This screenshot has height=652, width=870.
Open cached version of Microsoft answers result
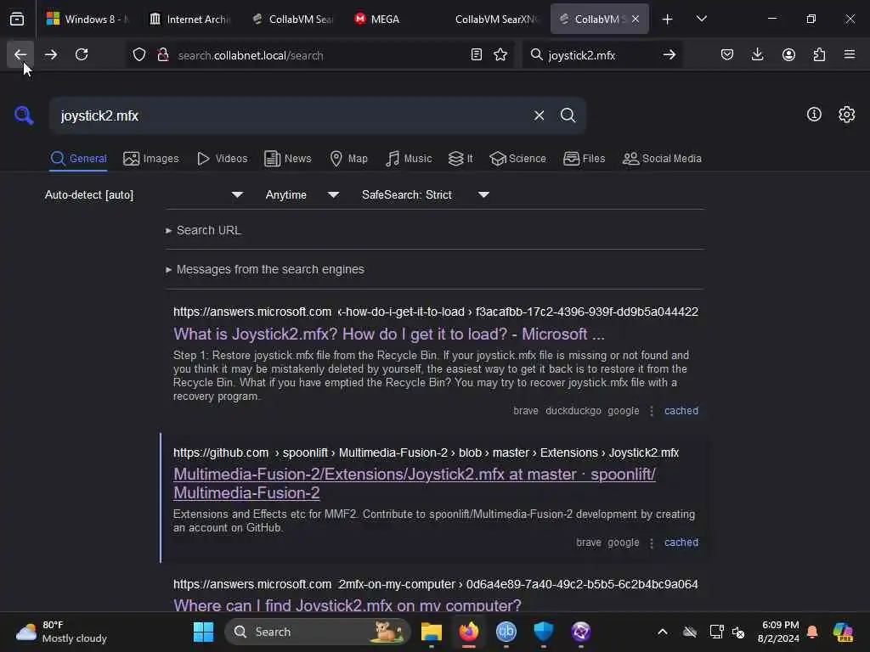point(681,411)
